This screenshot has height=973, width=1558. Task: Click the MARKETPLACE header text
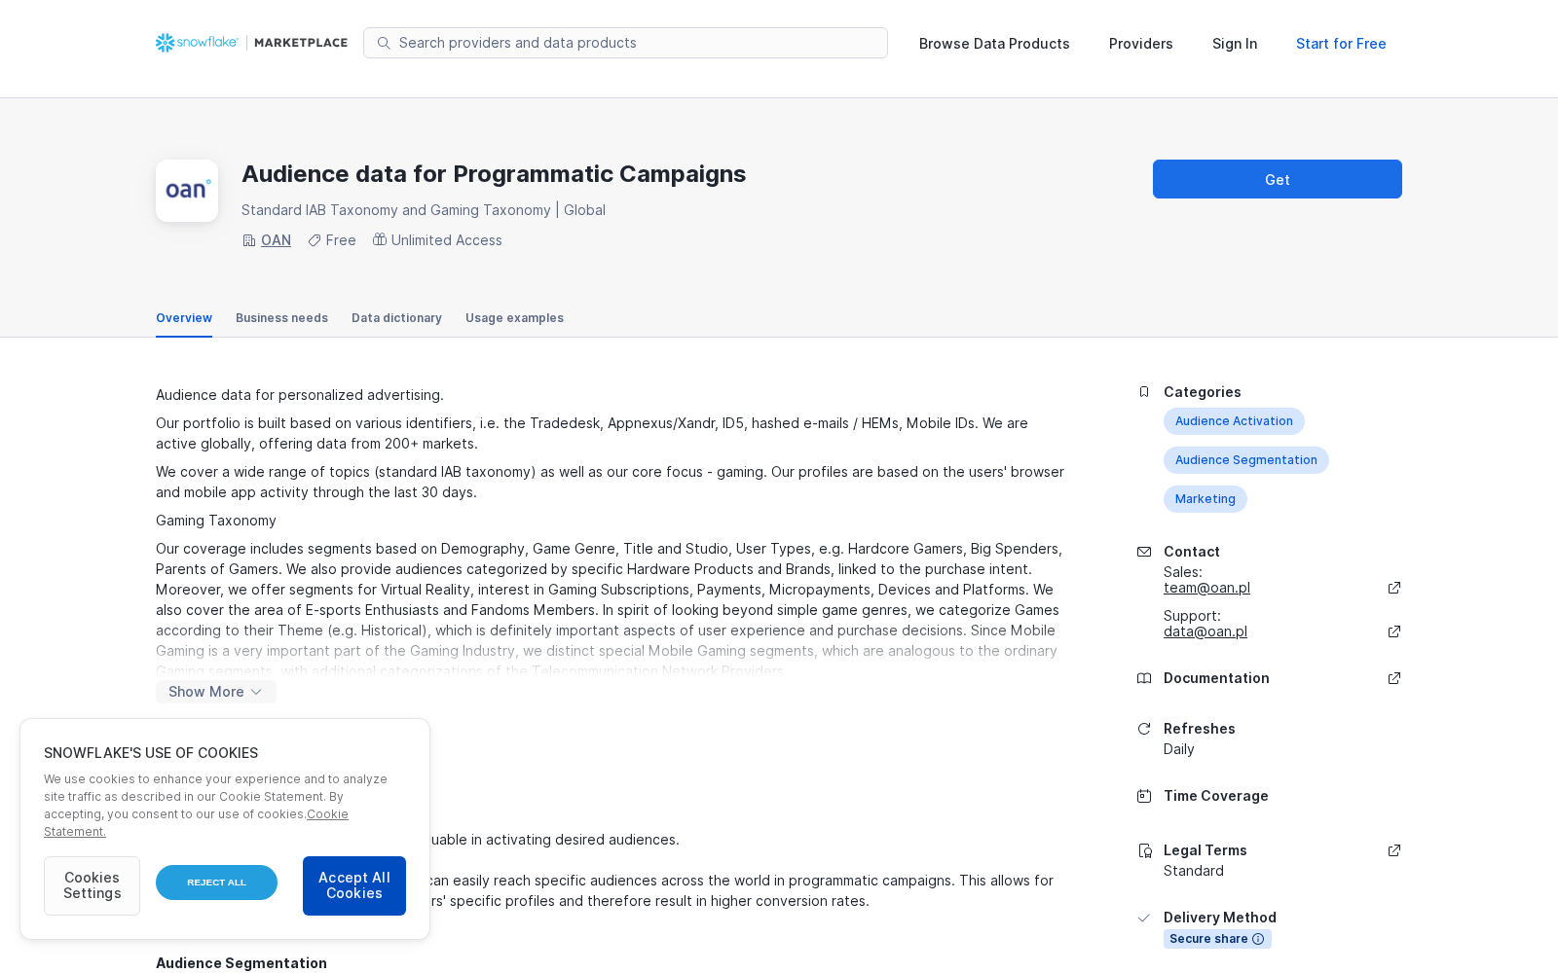(301, 43)
